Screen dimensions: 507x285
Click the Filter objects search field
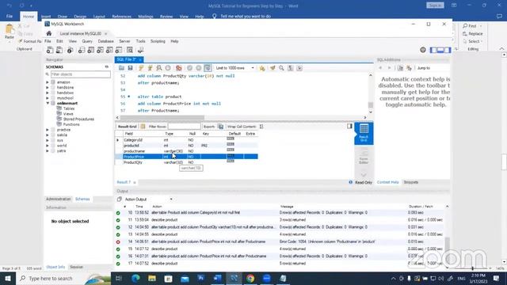(81, 74)
